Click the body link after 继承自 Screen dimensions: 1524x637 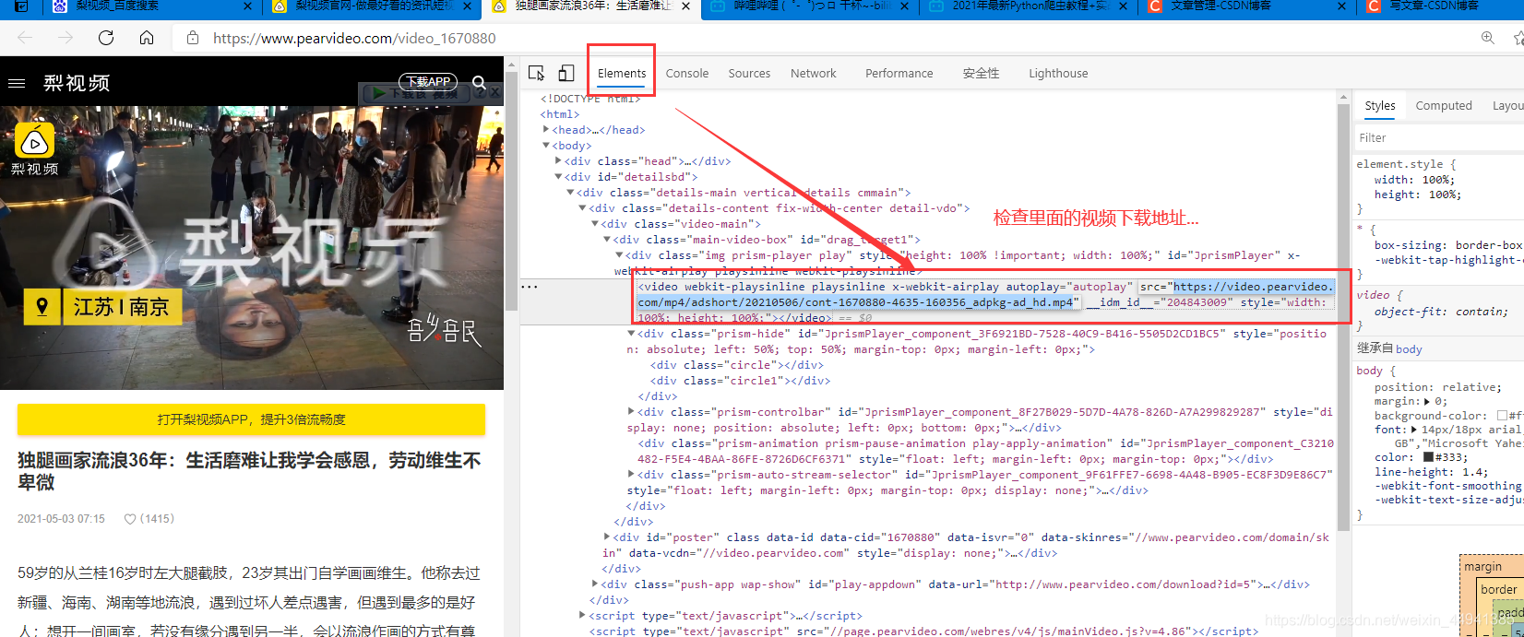point(1409,349)
